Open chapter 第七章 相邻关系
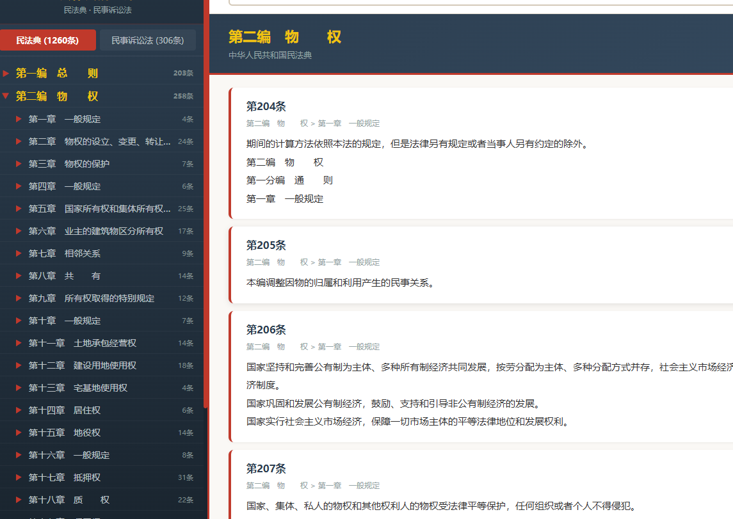Image resolution: width=733 pixels, height=519 pixels. click(x=65, y=253)
